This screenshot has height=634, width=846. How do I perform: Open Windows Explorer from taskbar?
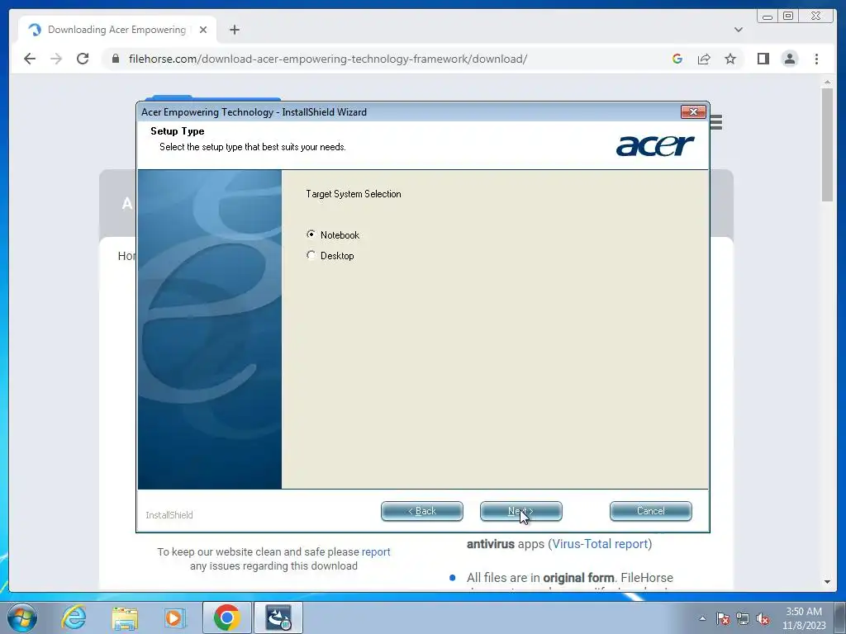(x=125, y=617)
